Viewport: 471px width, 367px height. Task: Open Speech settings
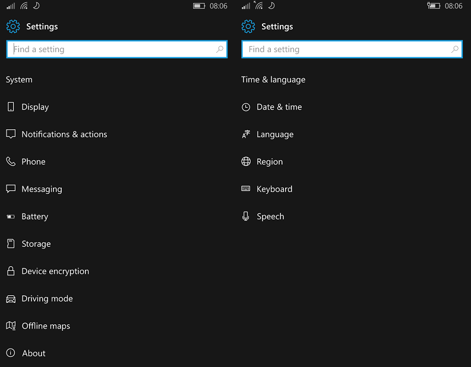click(270, 216)
